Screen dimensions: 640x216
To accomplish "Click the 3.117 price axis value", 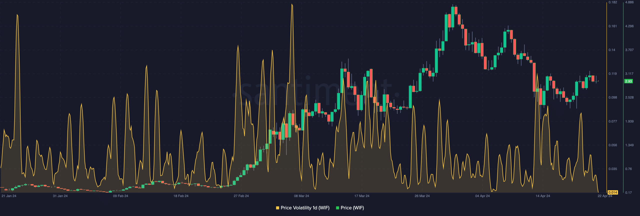I will pyautogui.click(x=629, y=74).
